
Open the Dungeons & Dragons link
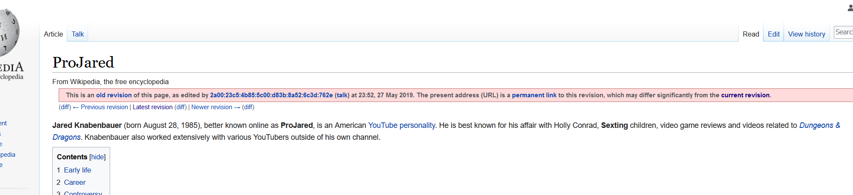click(819, 125)
